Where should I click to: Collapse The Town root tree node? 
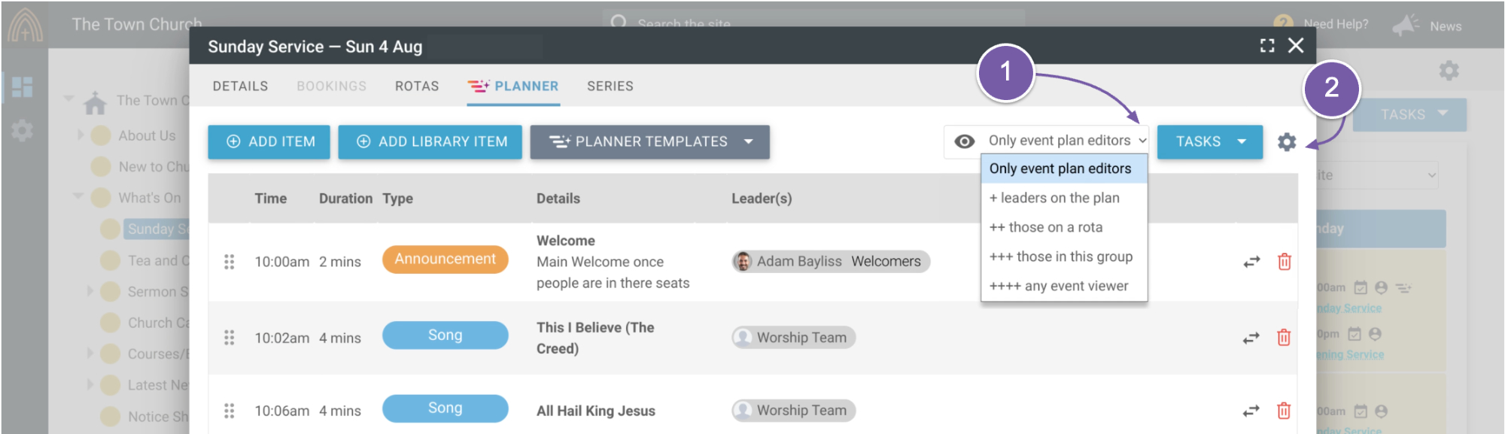click(x=69, y=99)
